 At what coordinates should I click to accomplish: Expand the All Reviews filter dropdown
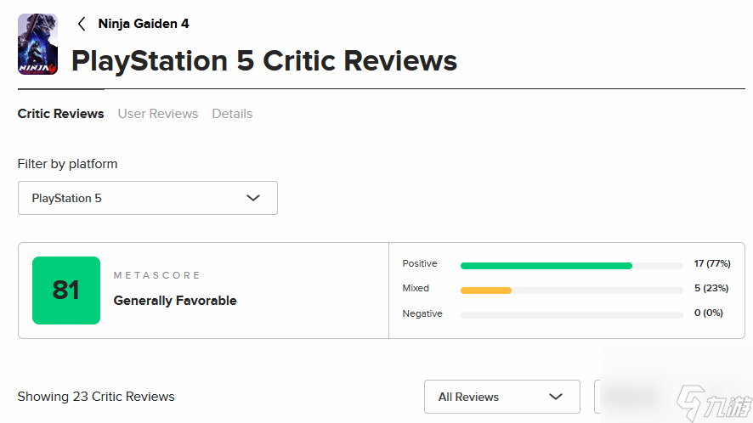501,397
